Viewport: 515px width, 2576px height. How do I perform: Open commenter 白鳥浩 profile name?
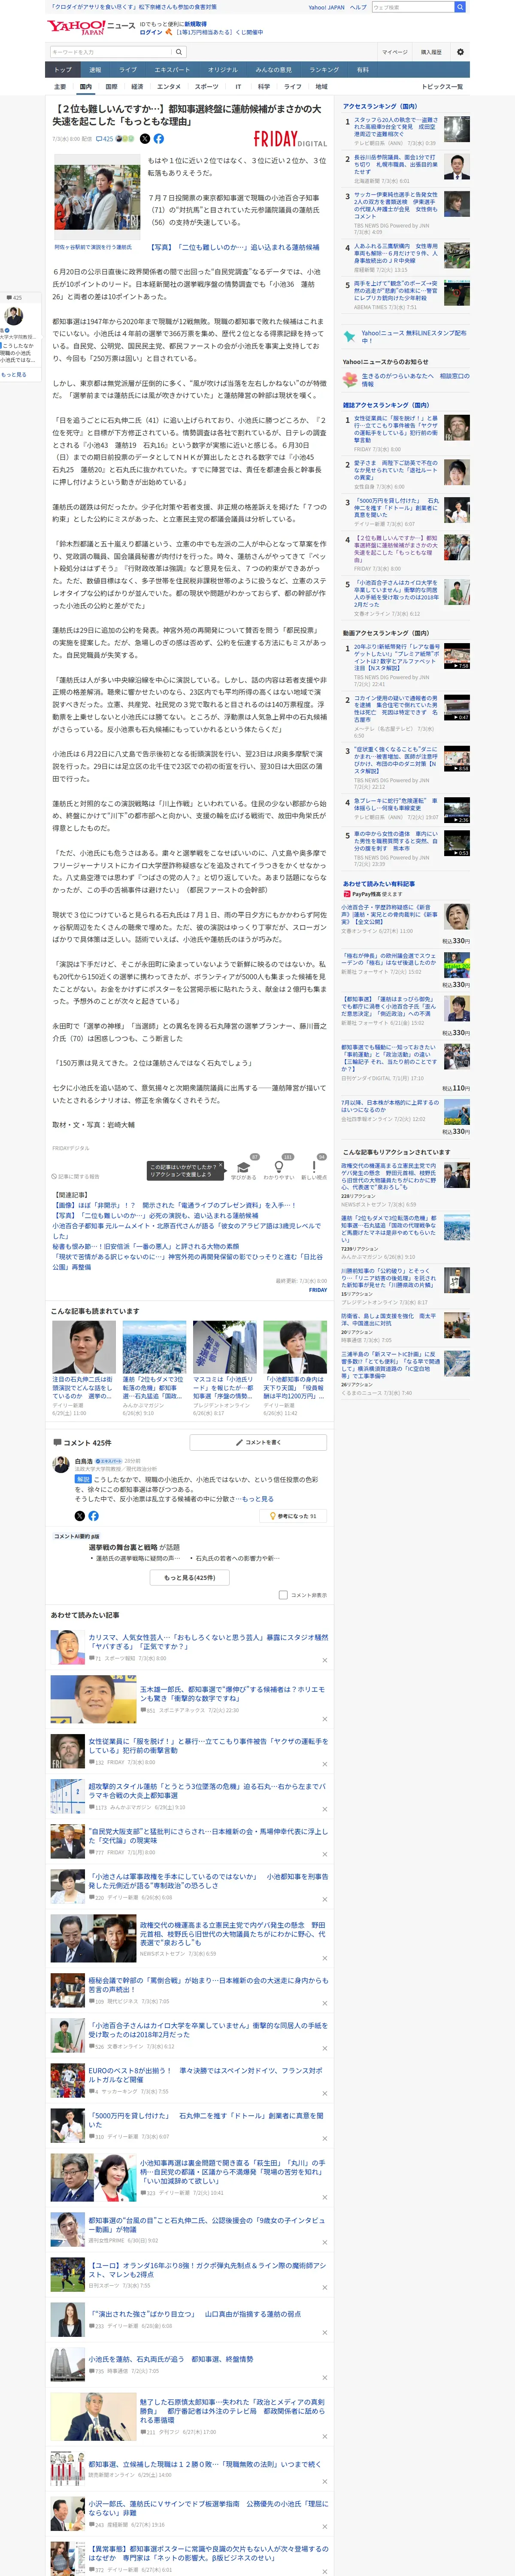tap(84, 1461)
